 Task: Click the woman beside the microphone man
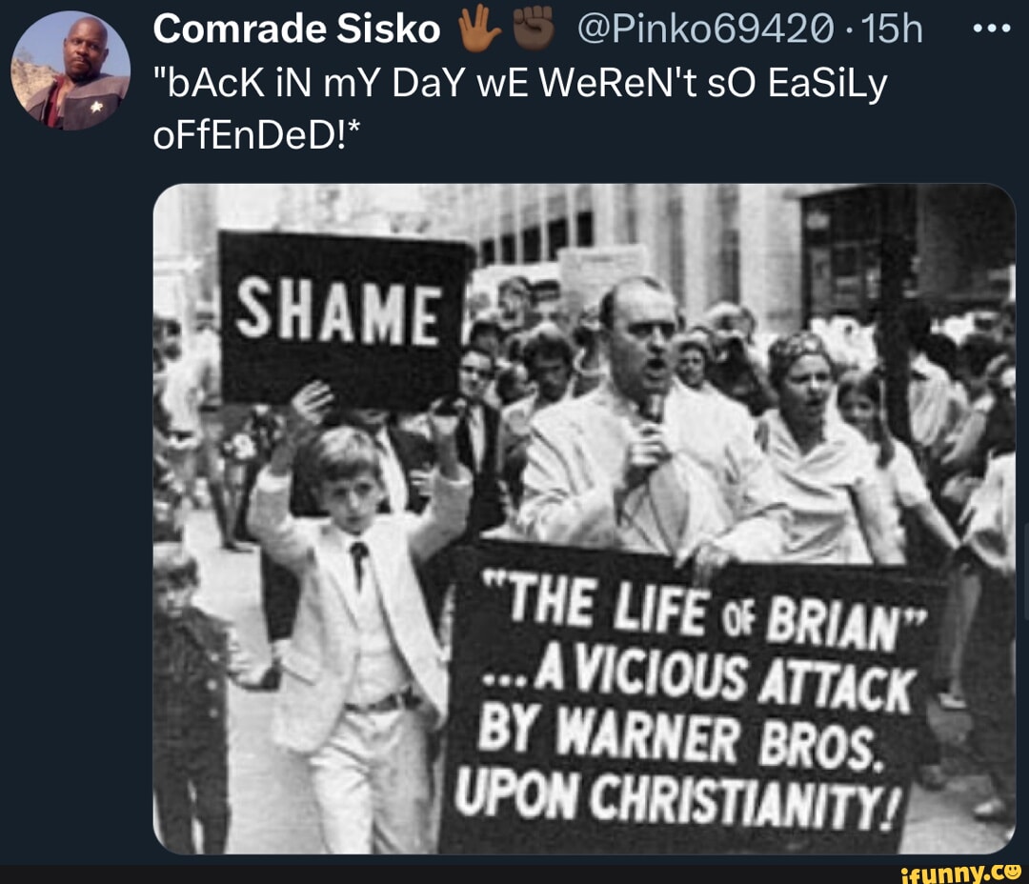[x=823, y=452]
